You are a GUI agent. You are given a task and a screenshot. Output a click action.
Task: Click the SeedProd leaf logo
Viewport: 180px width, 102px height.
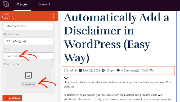[6, 4]
